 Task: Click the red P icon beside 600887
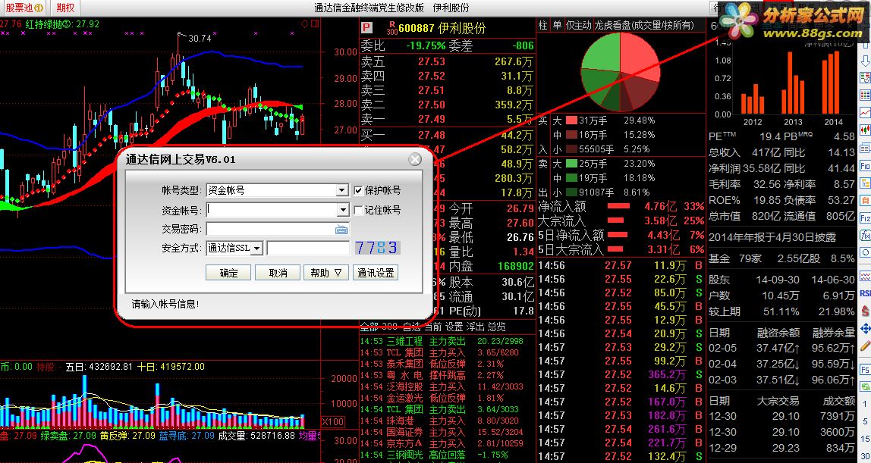[x=366, y=27]
